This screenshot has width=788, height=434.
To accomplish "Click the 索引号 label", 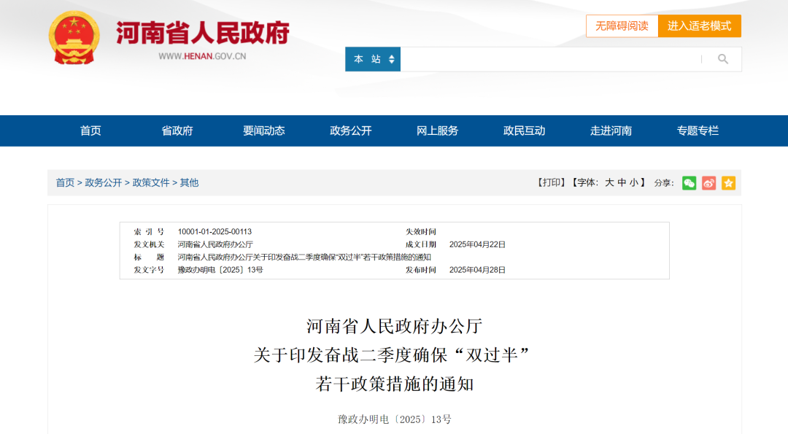I will click(x=149, y=231).
